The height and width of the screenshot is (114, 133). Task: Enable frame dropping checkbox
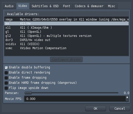(x=6, y=78)
